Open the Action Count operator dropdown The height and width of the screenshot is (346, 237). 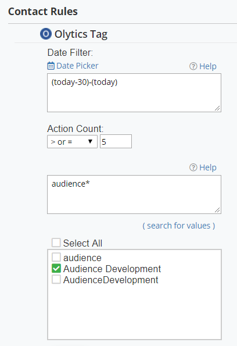click(72, 142)
